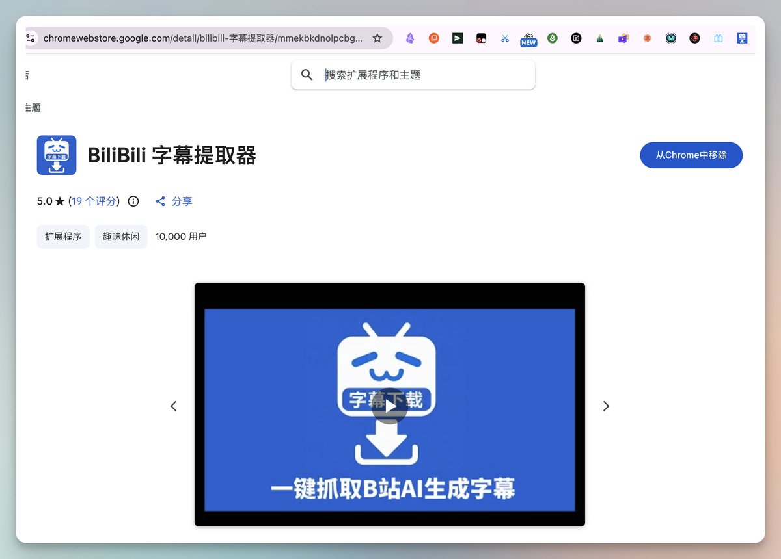Image resolution: width=781 pixels, height=559 pixels.
Task: Click the 10,000 用户 text
Action: 181,237
